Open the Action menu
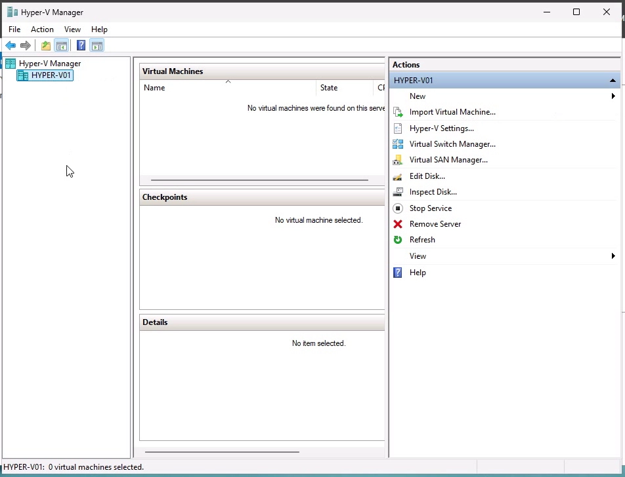The width and height of the screenshot is (625, 477). tap(42, 29)
